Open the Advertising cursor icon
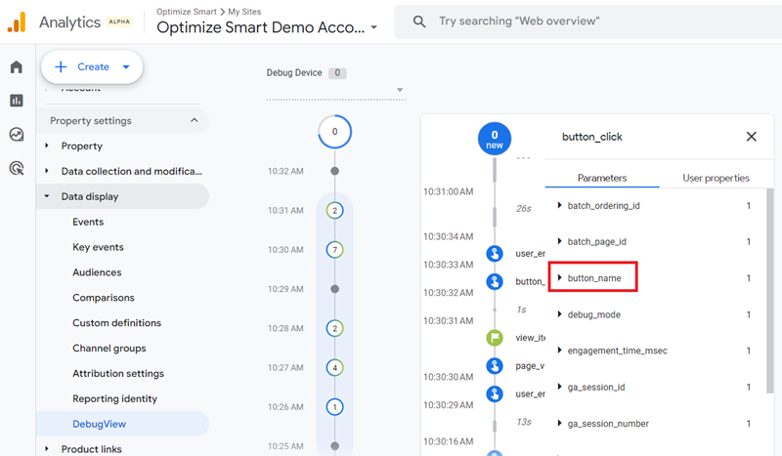Image resolution: width=782 pixels, height=456 pixels. (x=17, y=169)
